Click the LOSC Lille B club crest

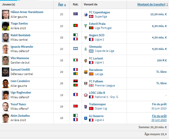(86, 95)
